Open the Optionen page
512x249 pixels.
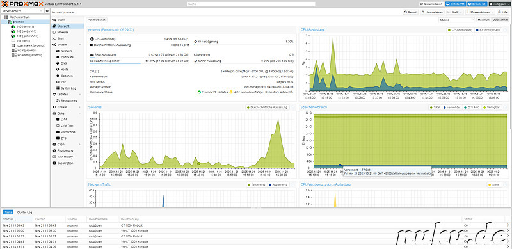point(67,76)
